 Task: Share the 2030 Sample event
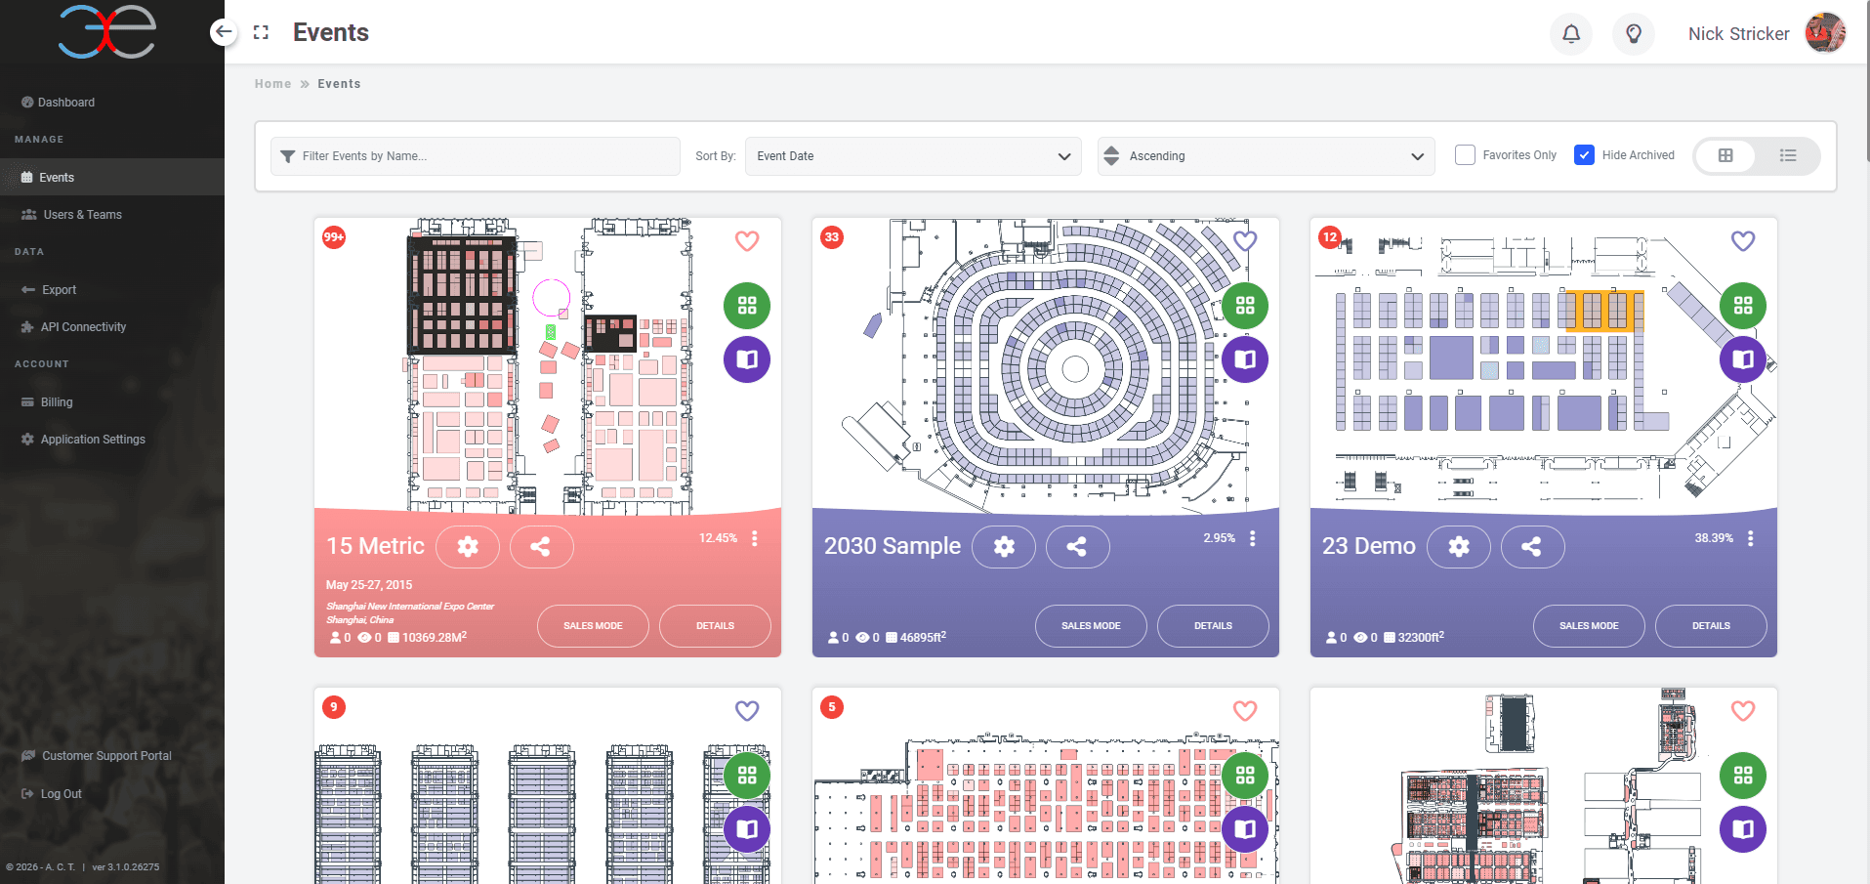1077,547
